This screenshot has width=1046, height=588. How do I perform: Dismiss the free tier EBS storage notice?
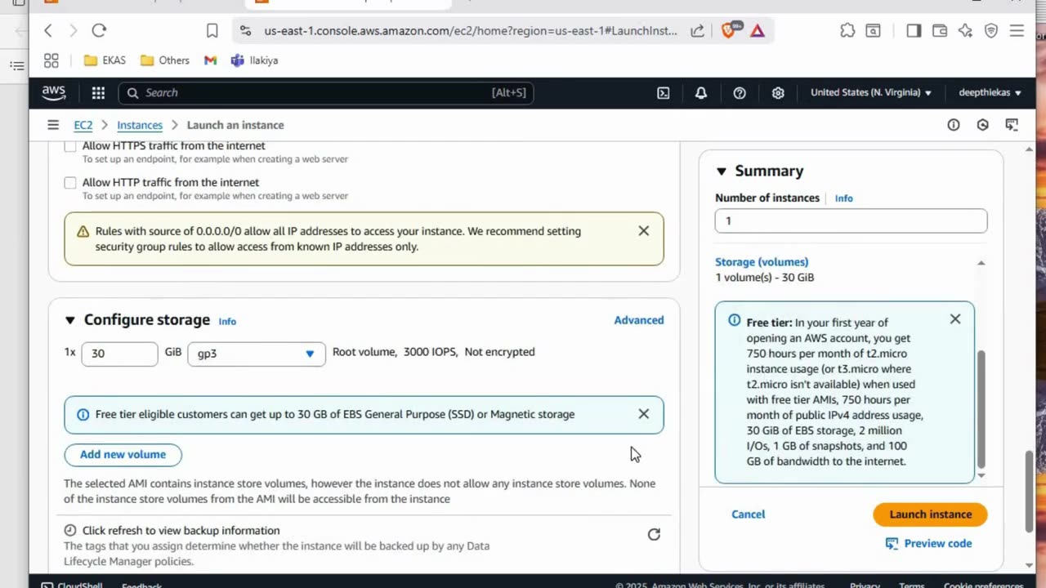(x=644, y=414)
